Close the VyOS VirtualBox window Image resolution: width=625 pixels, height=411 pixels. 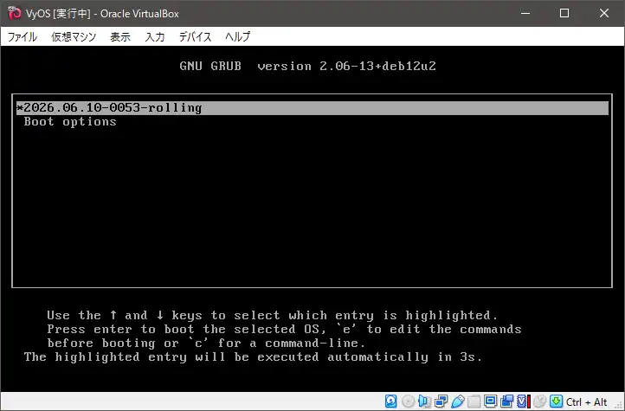point(604,13)
